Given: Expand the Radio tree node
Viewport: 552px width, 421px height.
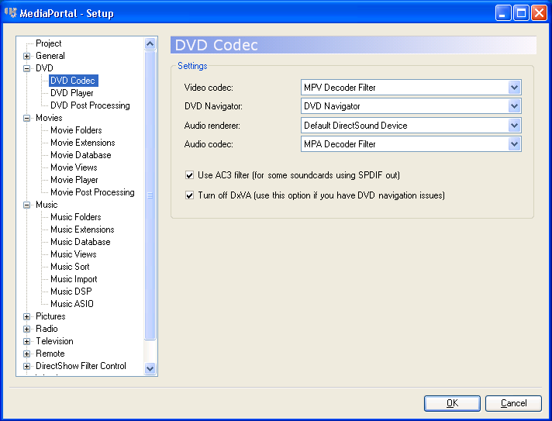Looking at the screenshot, I should click(x=27, y=329).
